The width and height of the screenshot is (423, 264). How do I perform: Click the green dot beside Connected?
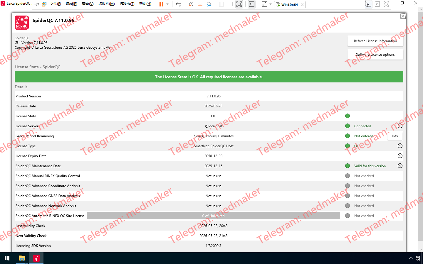click(348, 126)
